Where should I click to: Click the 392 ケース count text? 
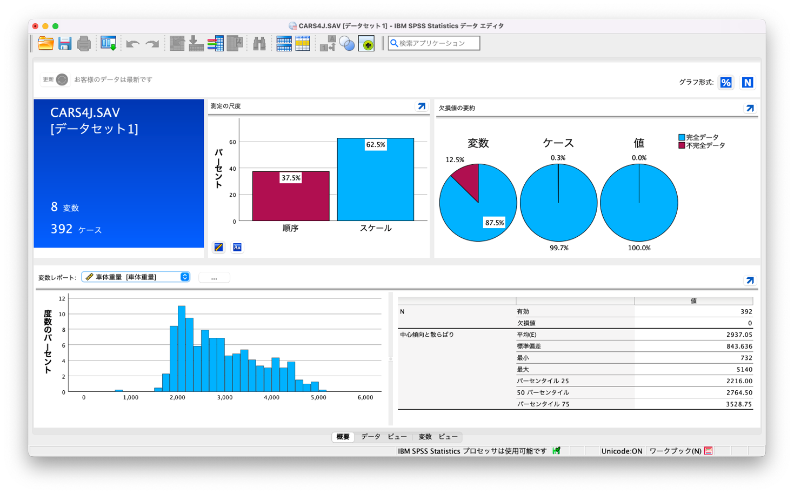tap(76, 229)
